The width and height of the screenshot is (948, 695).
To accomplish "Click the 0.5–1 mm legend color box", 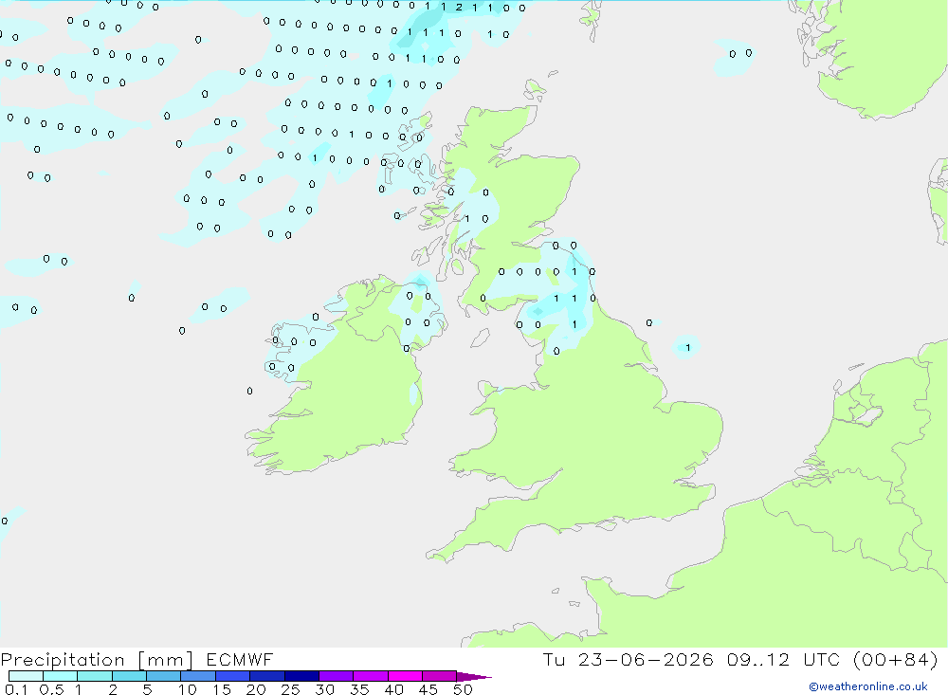I will 61,676.
